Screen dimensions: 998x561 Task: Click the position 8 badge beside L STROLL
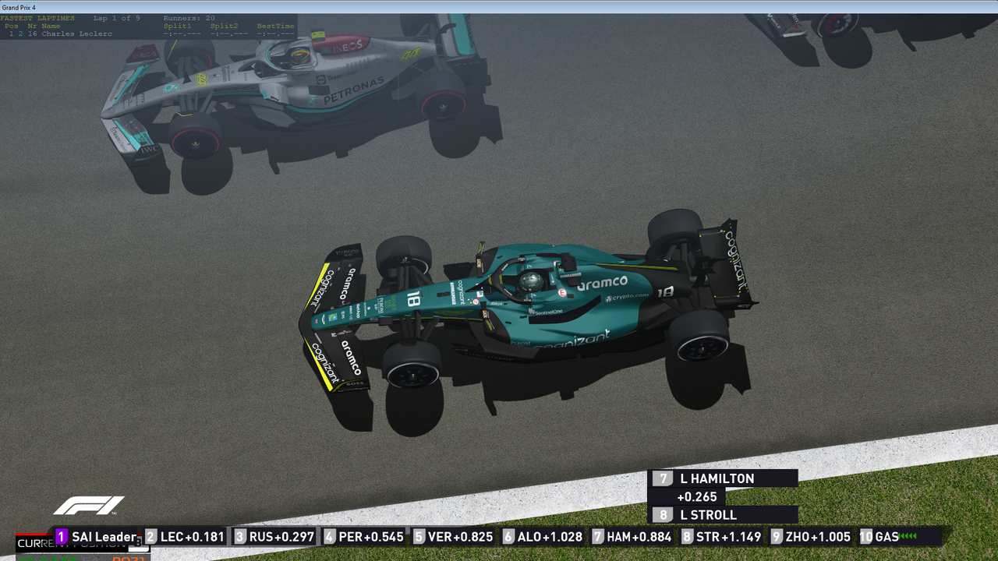coord(664,514)
